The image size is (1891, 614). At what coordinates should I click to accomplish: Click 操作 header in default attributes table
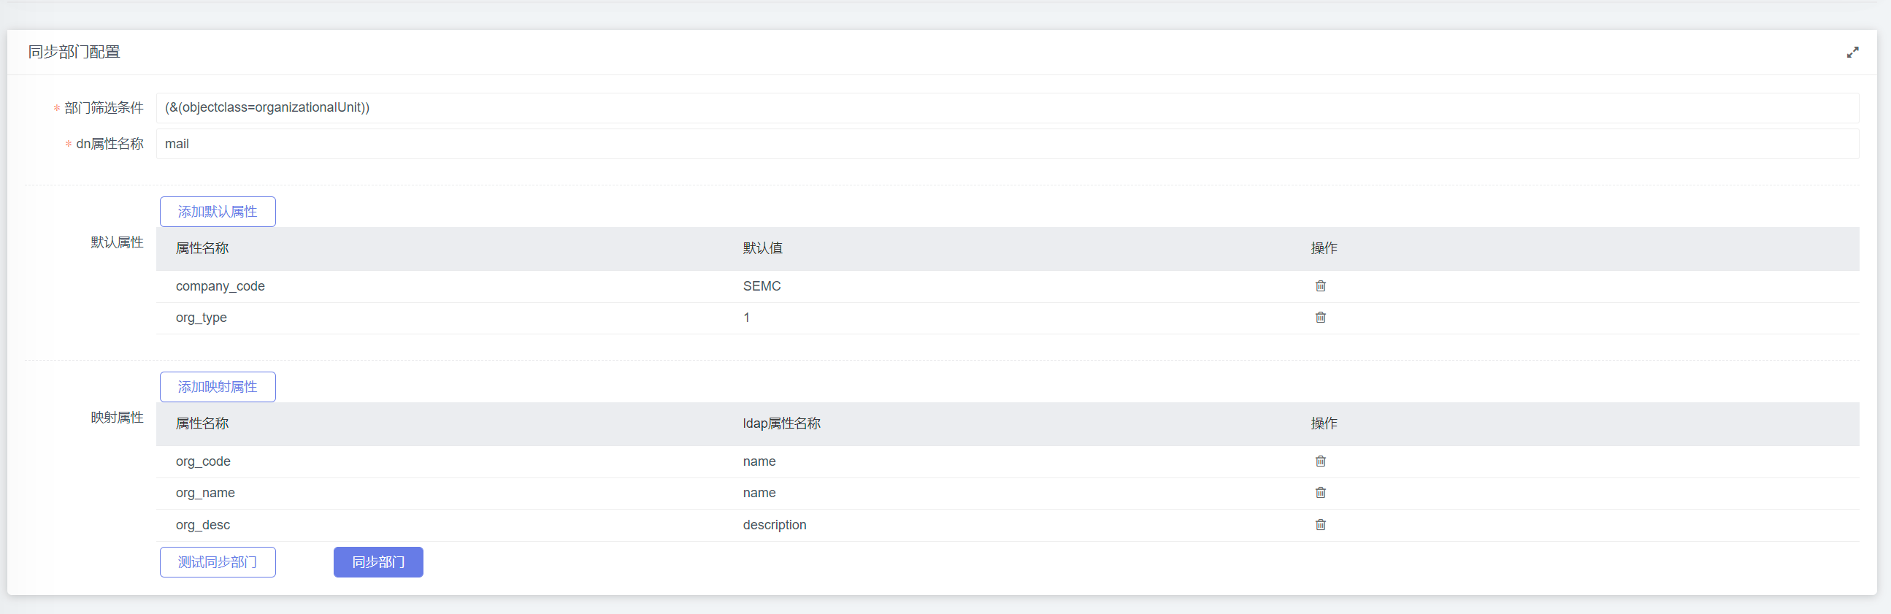(1324, 248)
